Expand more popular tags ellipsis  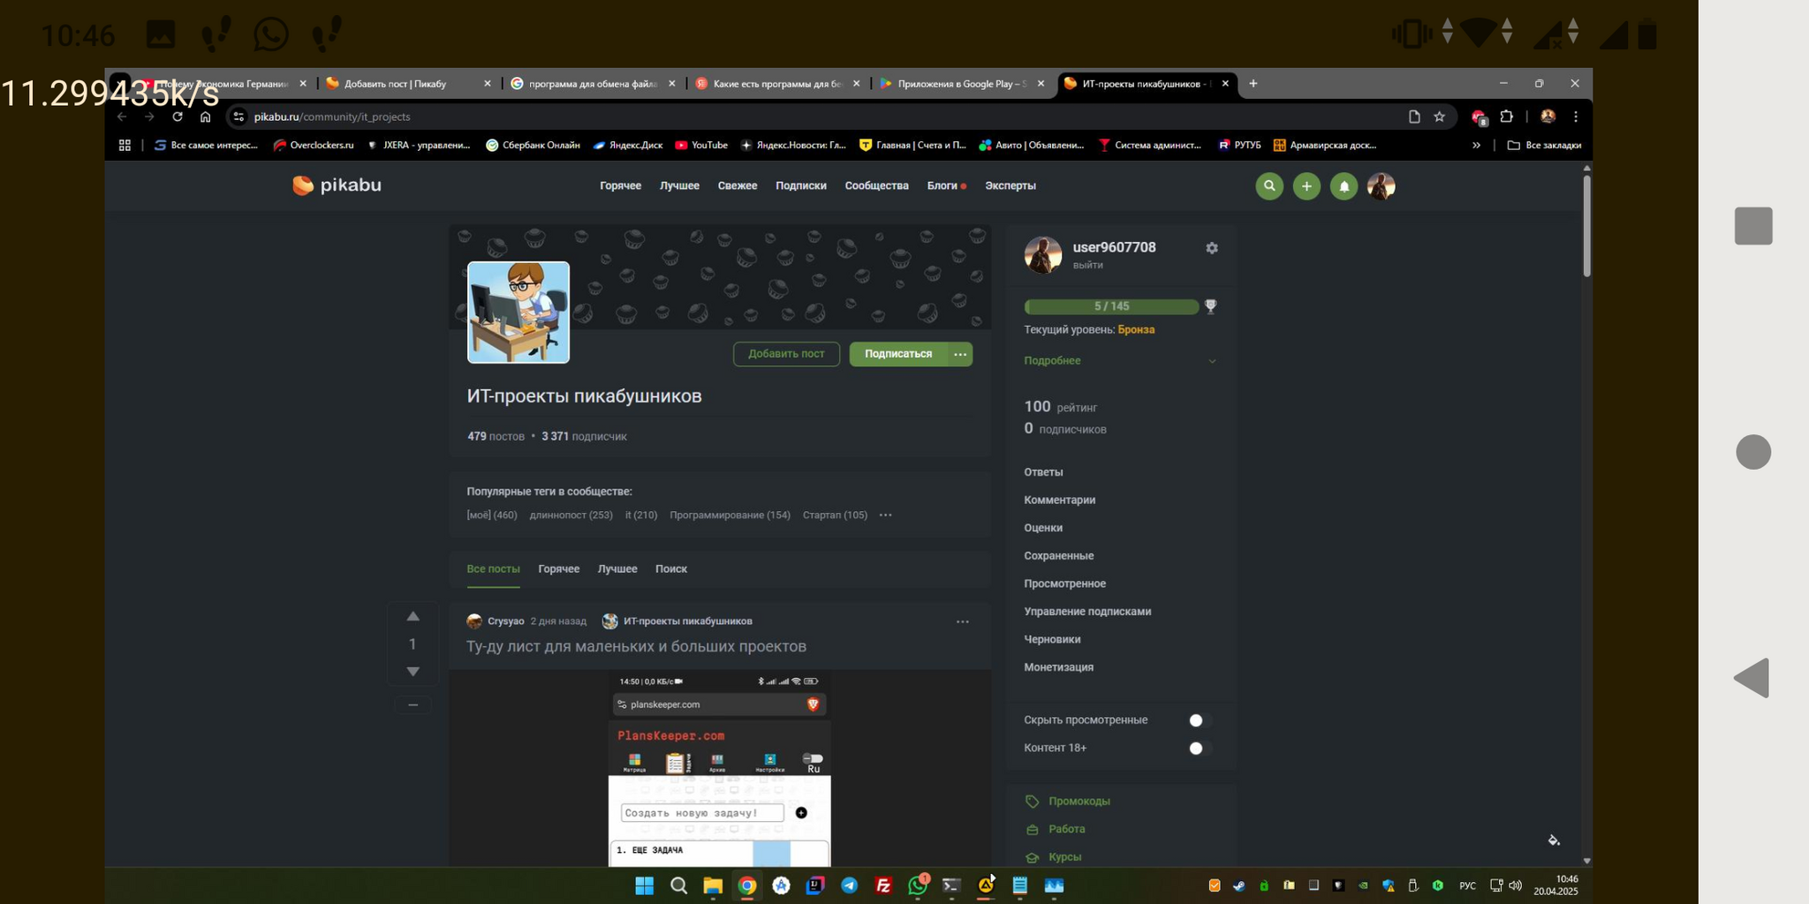885,516
